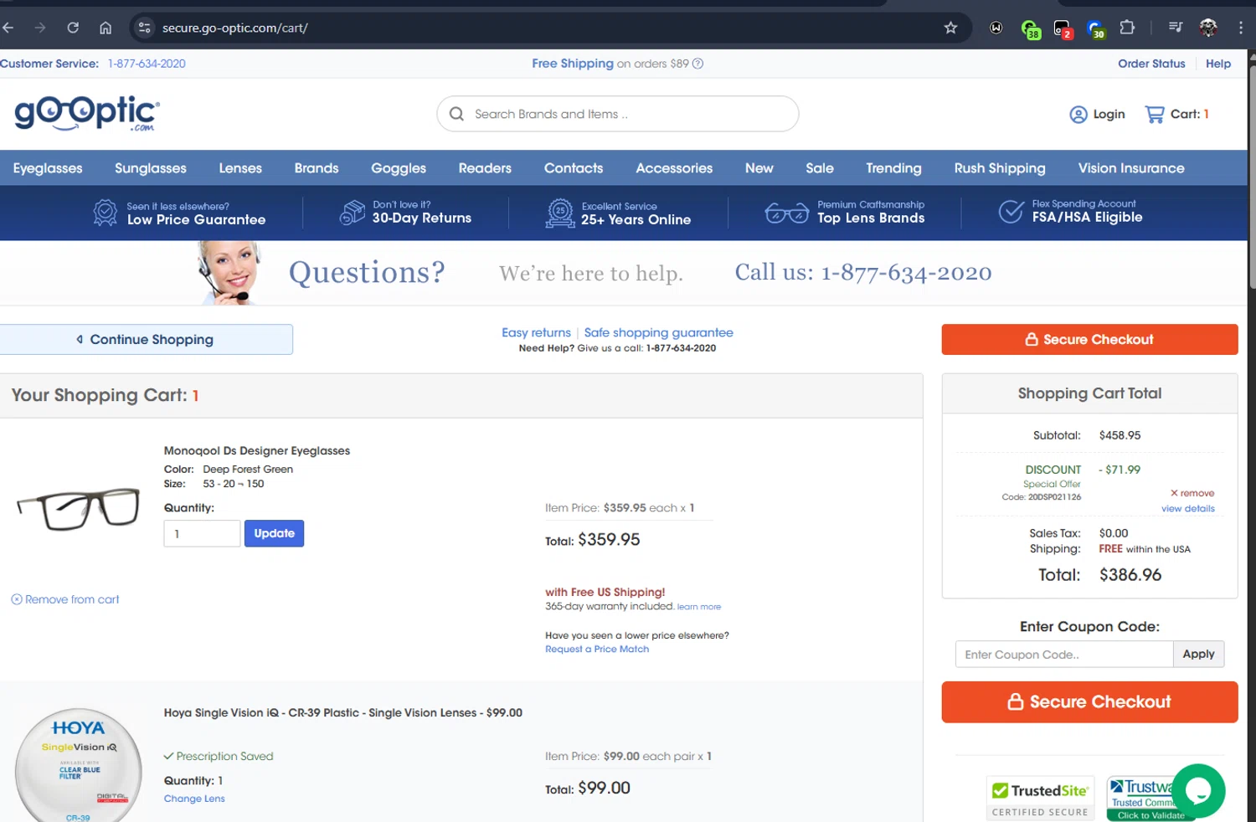This screenshot has height=822, width=1256.
Task: Call customer service number 1-877-634-2020 in top bar
Action: 147,64
